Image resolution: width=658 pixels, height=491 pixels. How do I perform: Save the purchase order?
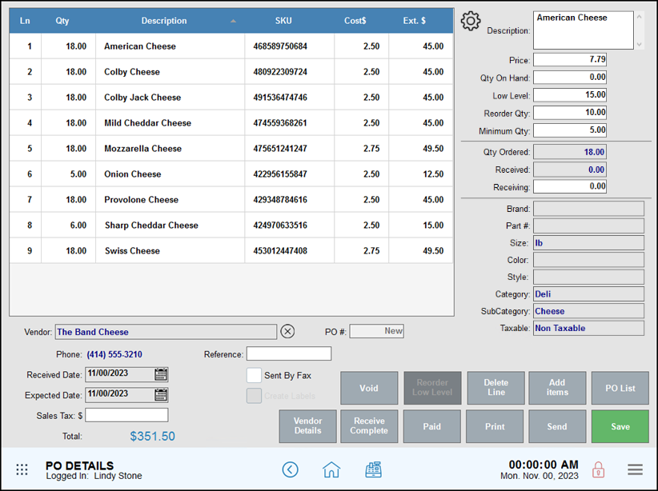620,426
